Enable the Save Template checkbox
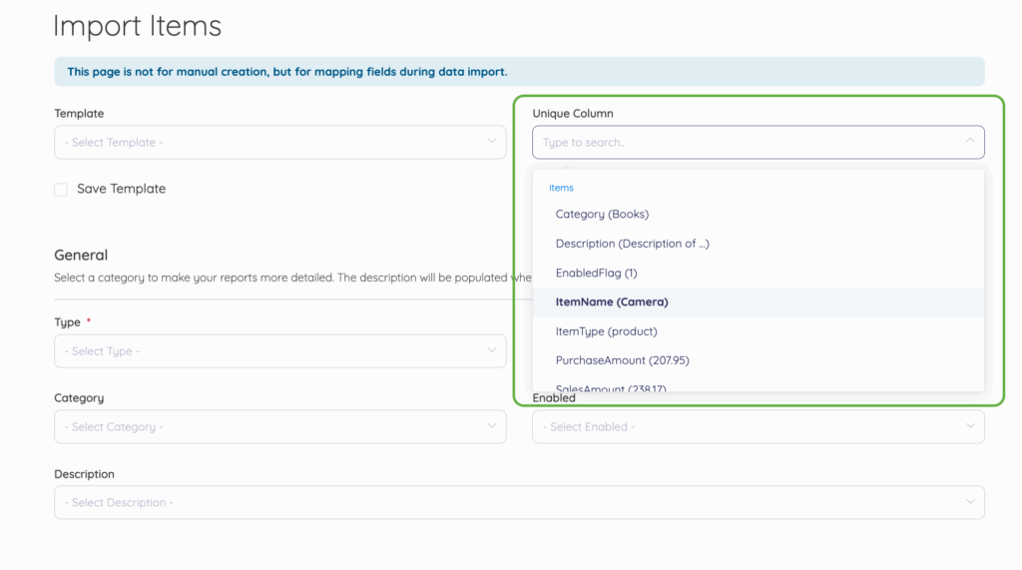 (61, 190)
